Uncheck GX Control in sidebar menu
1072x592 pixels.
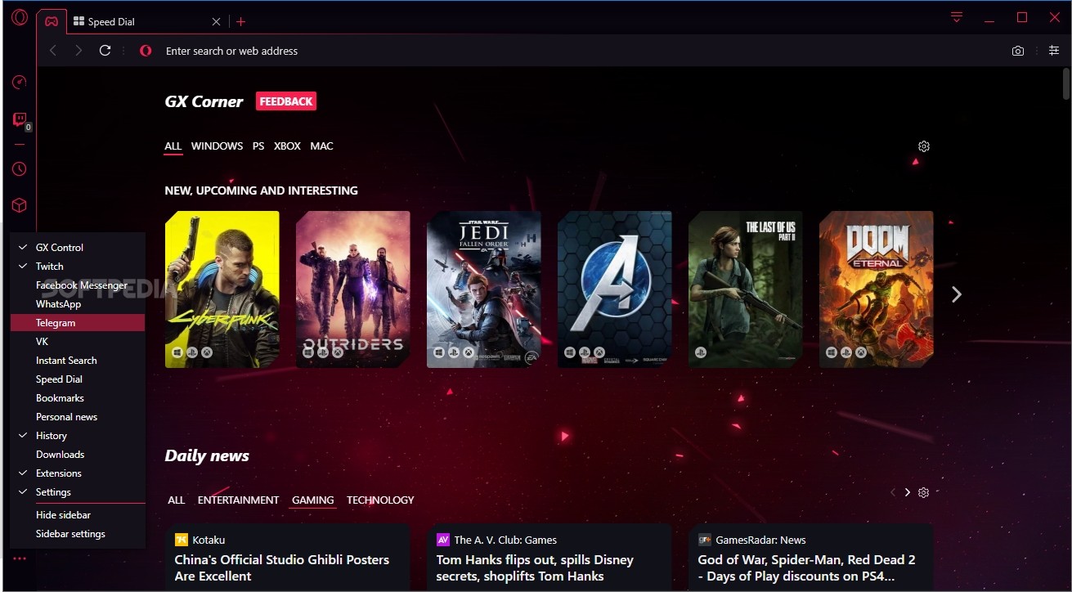[x=78, y=248]
